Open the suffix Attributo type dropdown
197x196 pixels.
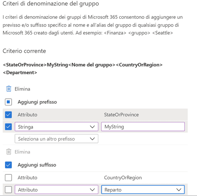click(56, 190)
